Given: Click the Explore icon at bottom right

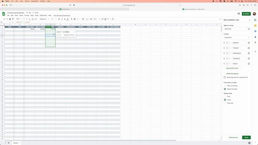Looking at the screenshot, I should pyautogui.click(x=249, y=143).
